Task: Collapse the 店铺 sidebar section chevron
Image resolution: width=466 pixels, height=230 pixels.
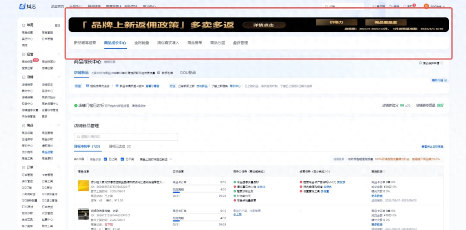Action: click(59, 77)
